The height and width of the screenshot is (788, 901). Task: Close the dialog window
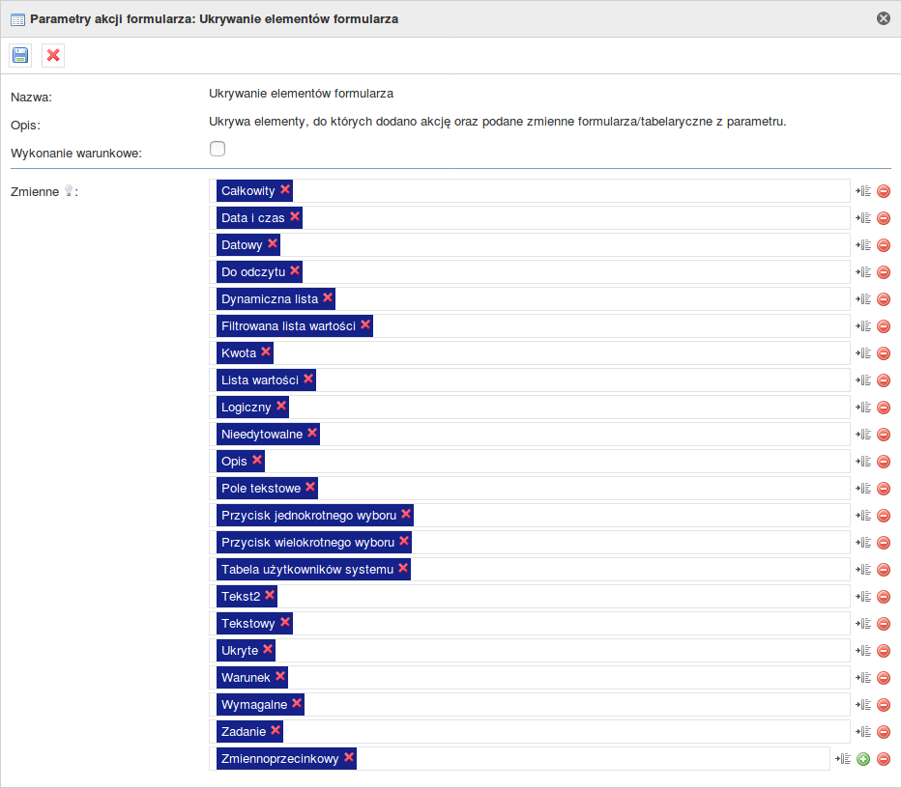click(884, 18)
